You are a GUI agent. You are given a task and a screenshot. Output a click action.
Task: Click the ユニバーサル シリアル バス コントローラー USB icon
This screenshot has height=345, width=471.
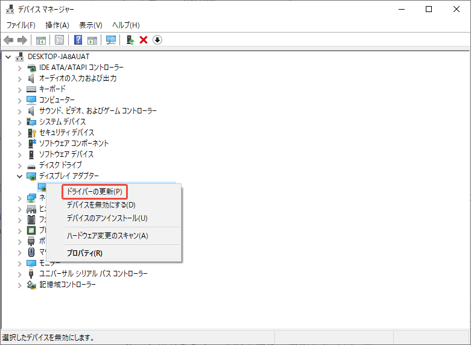point(31,273)
